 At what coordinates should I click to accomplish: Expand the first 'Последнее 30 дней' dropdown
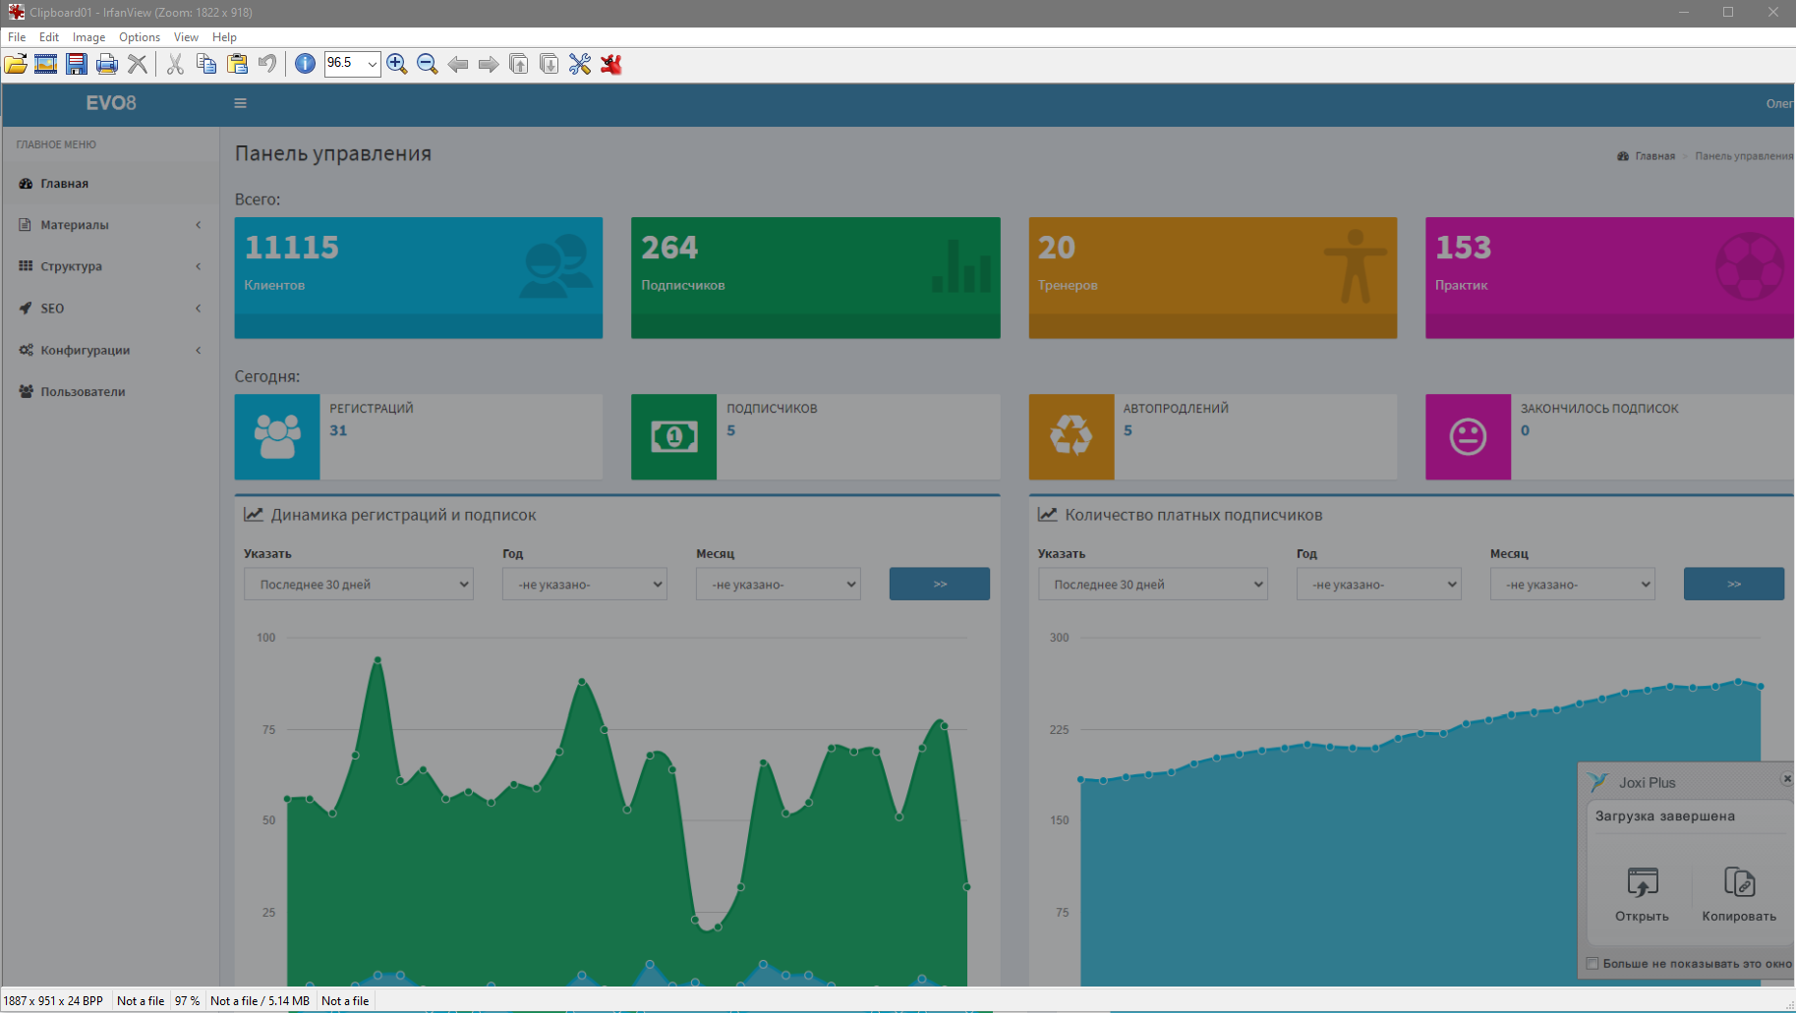tap(359, 585)
